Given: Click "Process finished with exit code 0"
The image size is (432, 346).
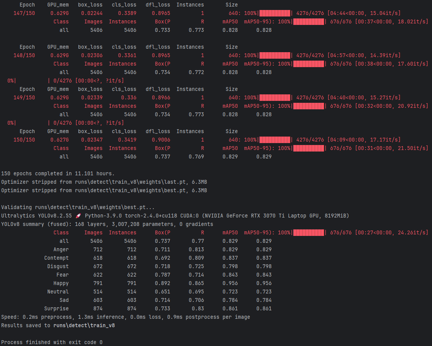Looking at the screenshot, I should [52, 343].
